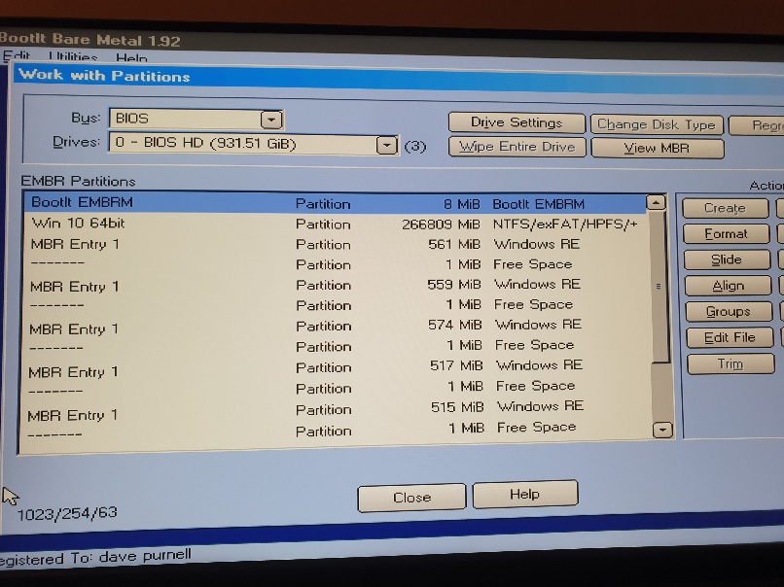Screen dimensions: 784x587
Task: Open the Bus dropdown arrow
Action: [271, 120]
